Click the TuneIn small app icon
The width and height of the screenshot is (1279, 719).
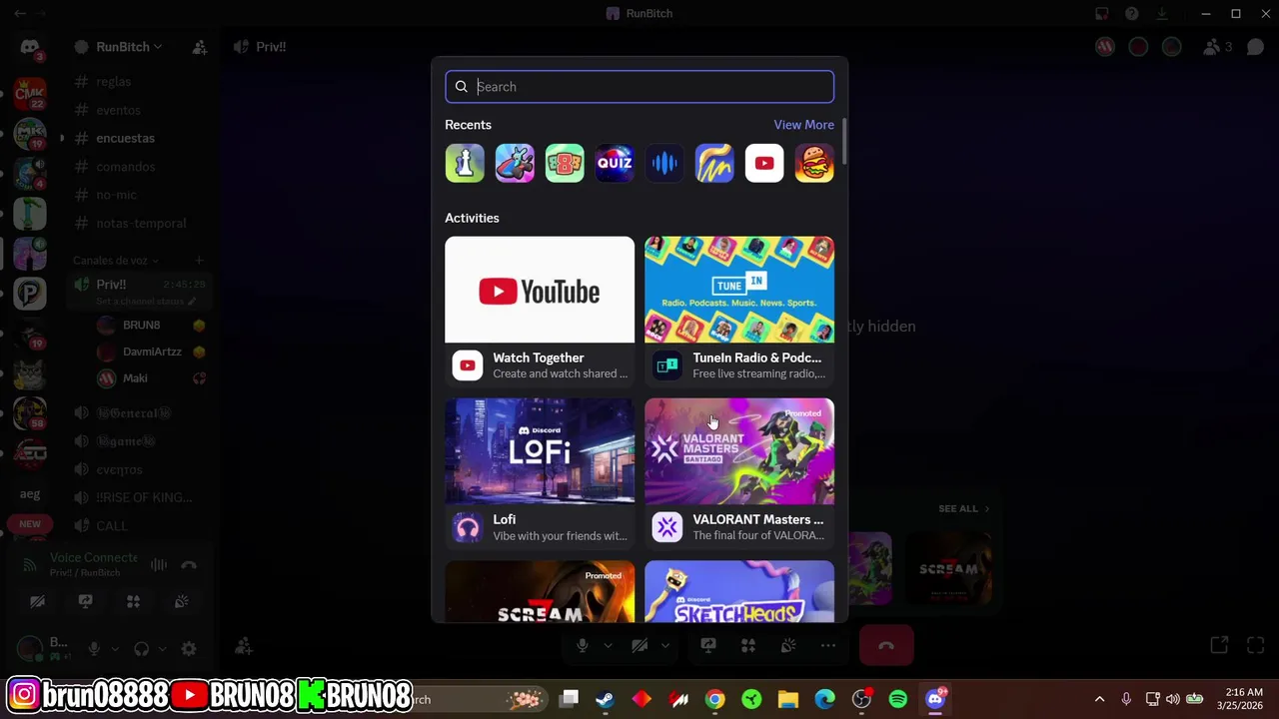tap(666, 365)
